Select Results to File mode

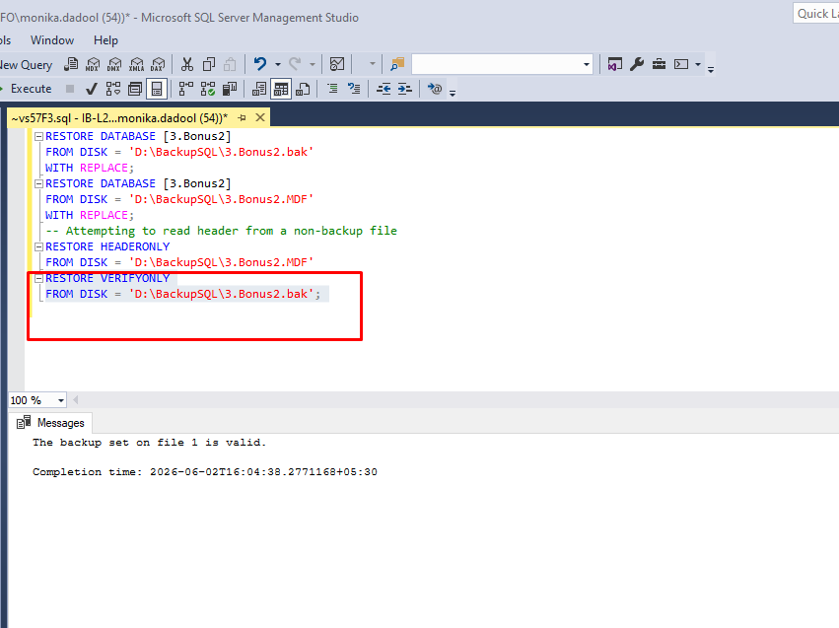click(303, 89)
